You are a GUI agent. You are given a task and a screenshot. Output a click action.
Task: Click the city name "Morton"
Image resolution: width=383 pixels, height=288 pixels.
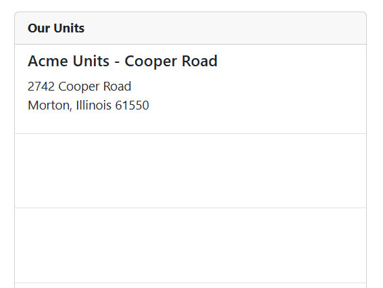(50, 105)
